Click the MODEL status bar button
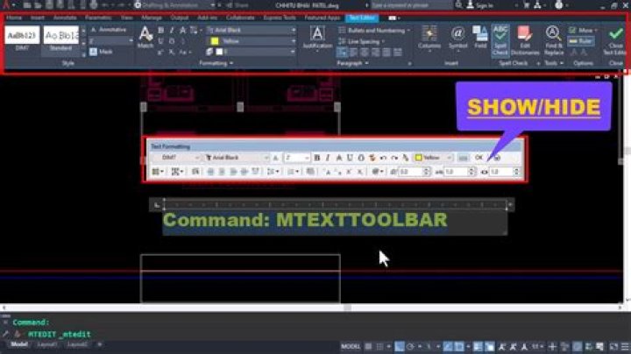The image size is (631, 354). pos(351,346)
